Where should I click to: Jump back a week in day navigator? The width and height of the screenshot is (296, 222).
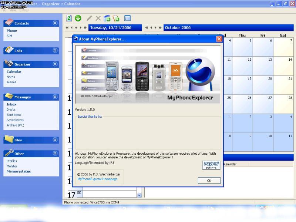click(x=67, y=27)
